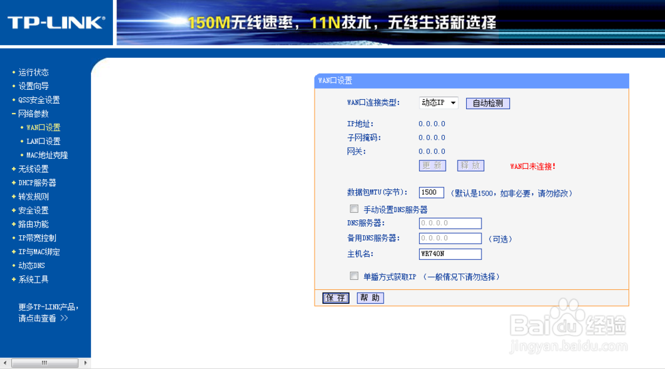Click sidebar scrollbar left arrow
This screenshot has height=369, width=665.
click(x=5, y=363)
